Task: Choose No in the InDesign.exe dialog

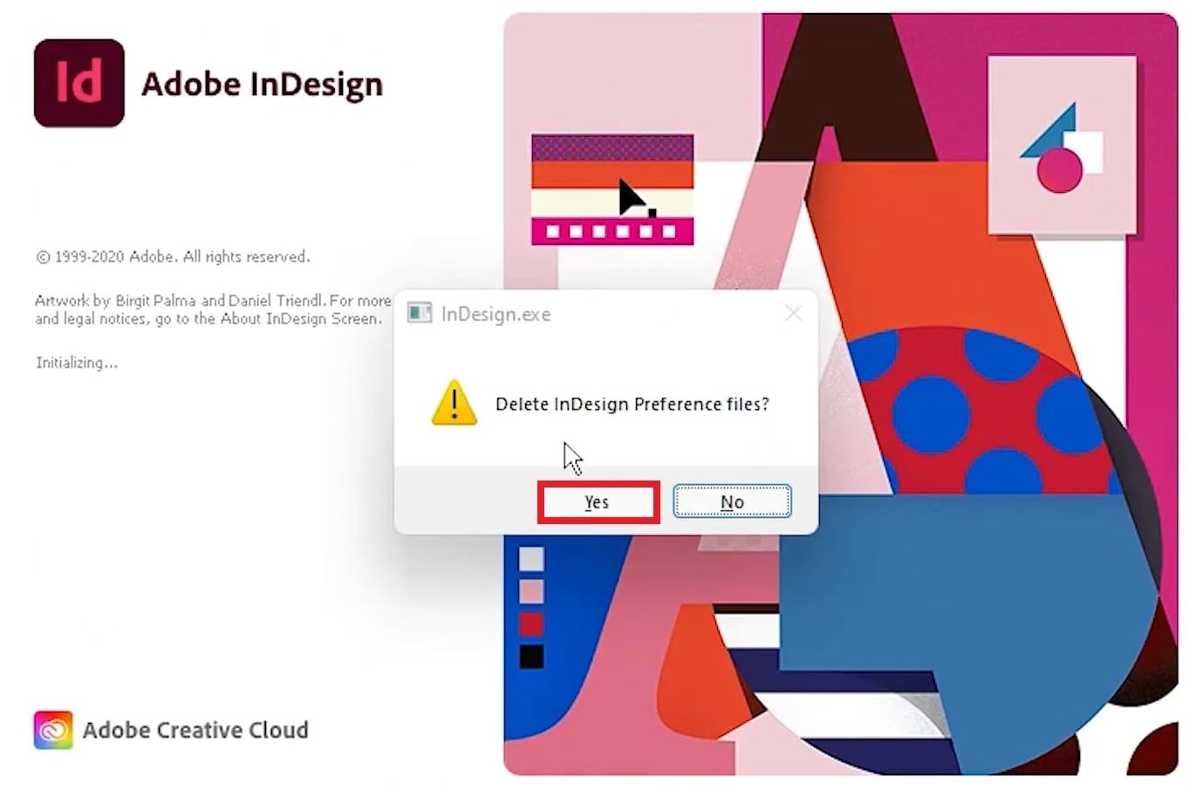Action: coord(732,501)
